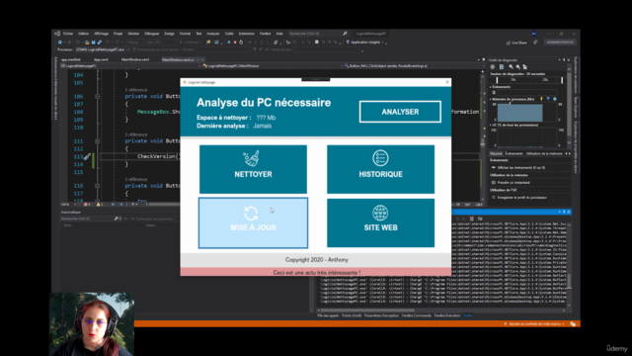632x356 pixels.
Task: Click the NETTOYER tile
Action: click(253, 169)
